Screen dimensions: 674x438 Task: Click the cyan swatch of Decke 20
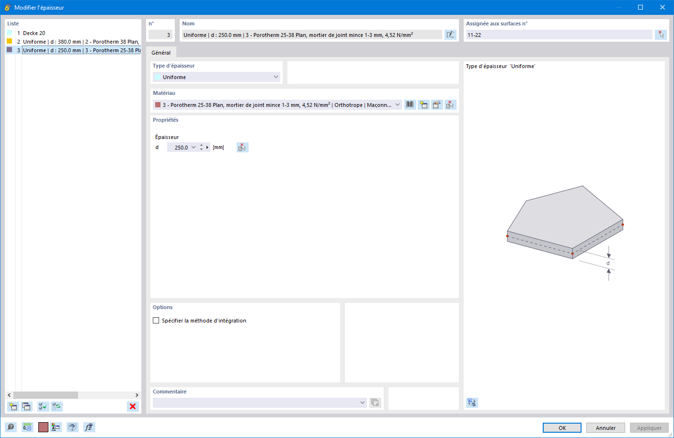click(9, 33)
